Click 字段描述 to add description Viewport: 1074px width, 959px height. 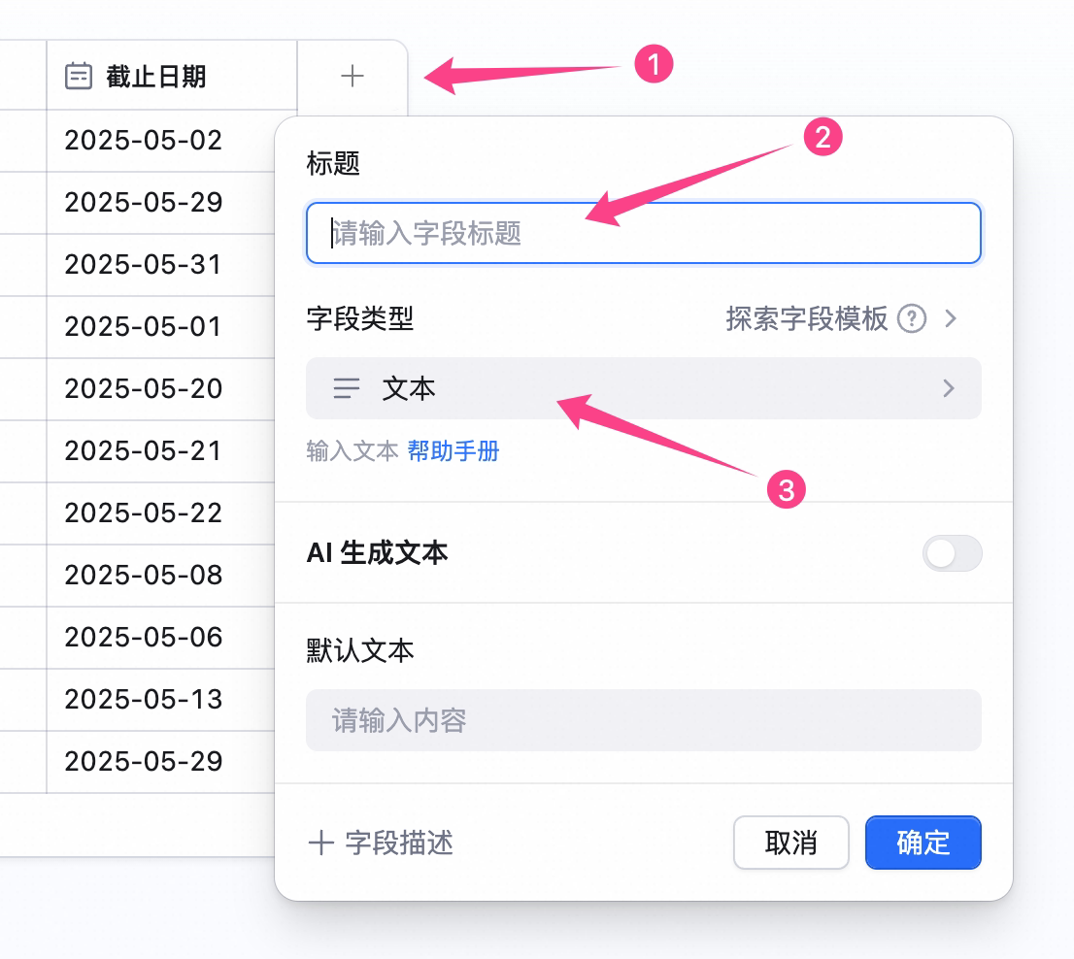(399, 843)
